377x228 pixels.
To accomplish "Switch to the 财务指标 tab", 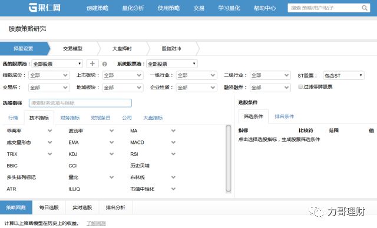I will (x=70, y=118).
